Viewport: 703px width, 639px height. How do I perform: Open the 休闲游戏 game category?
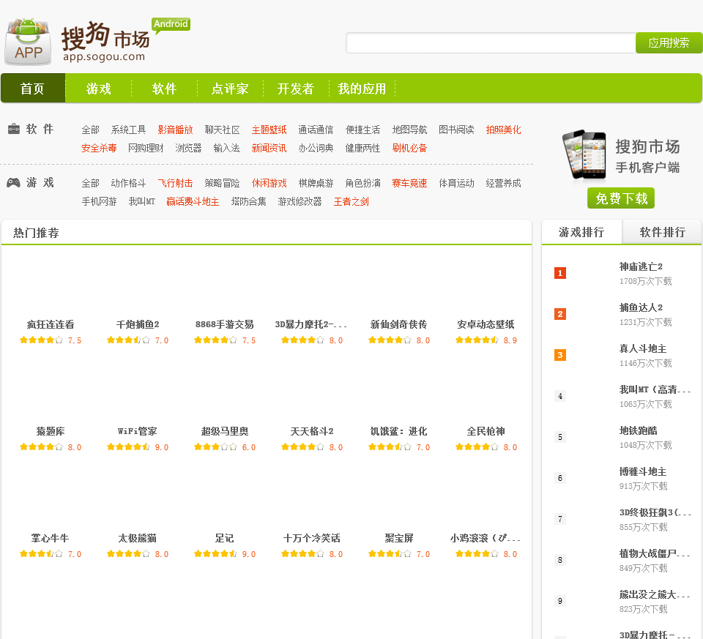pyautogui.click(x=269, y=183)
